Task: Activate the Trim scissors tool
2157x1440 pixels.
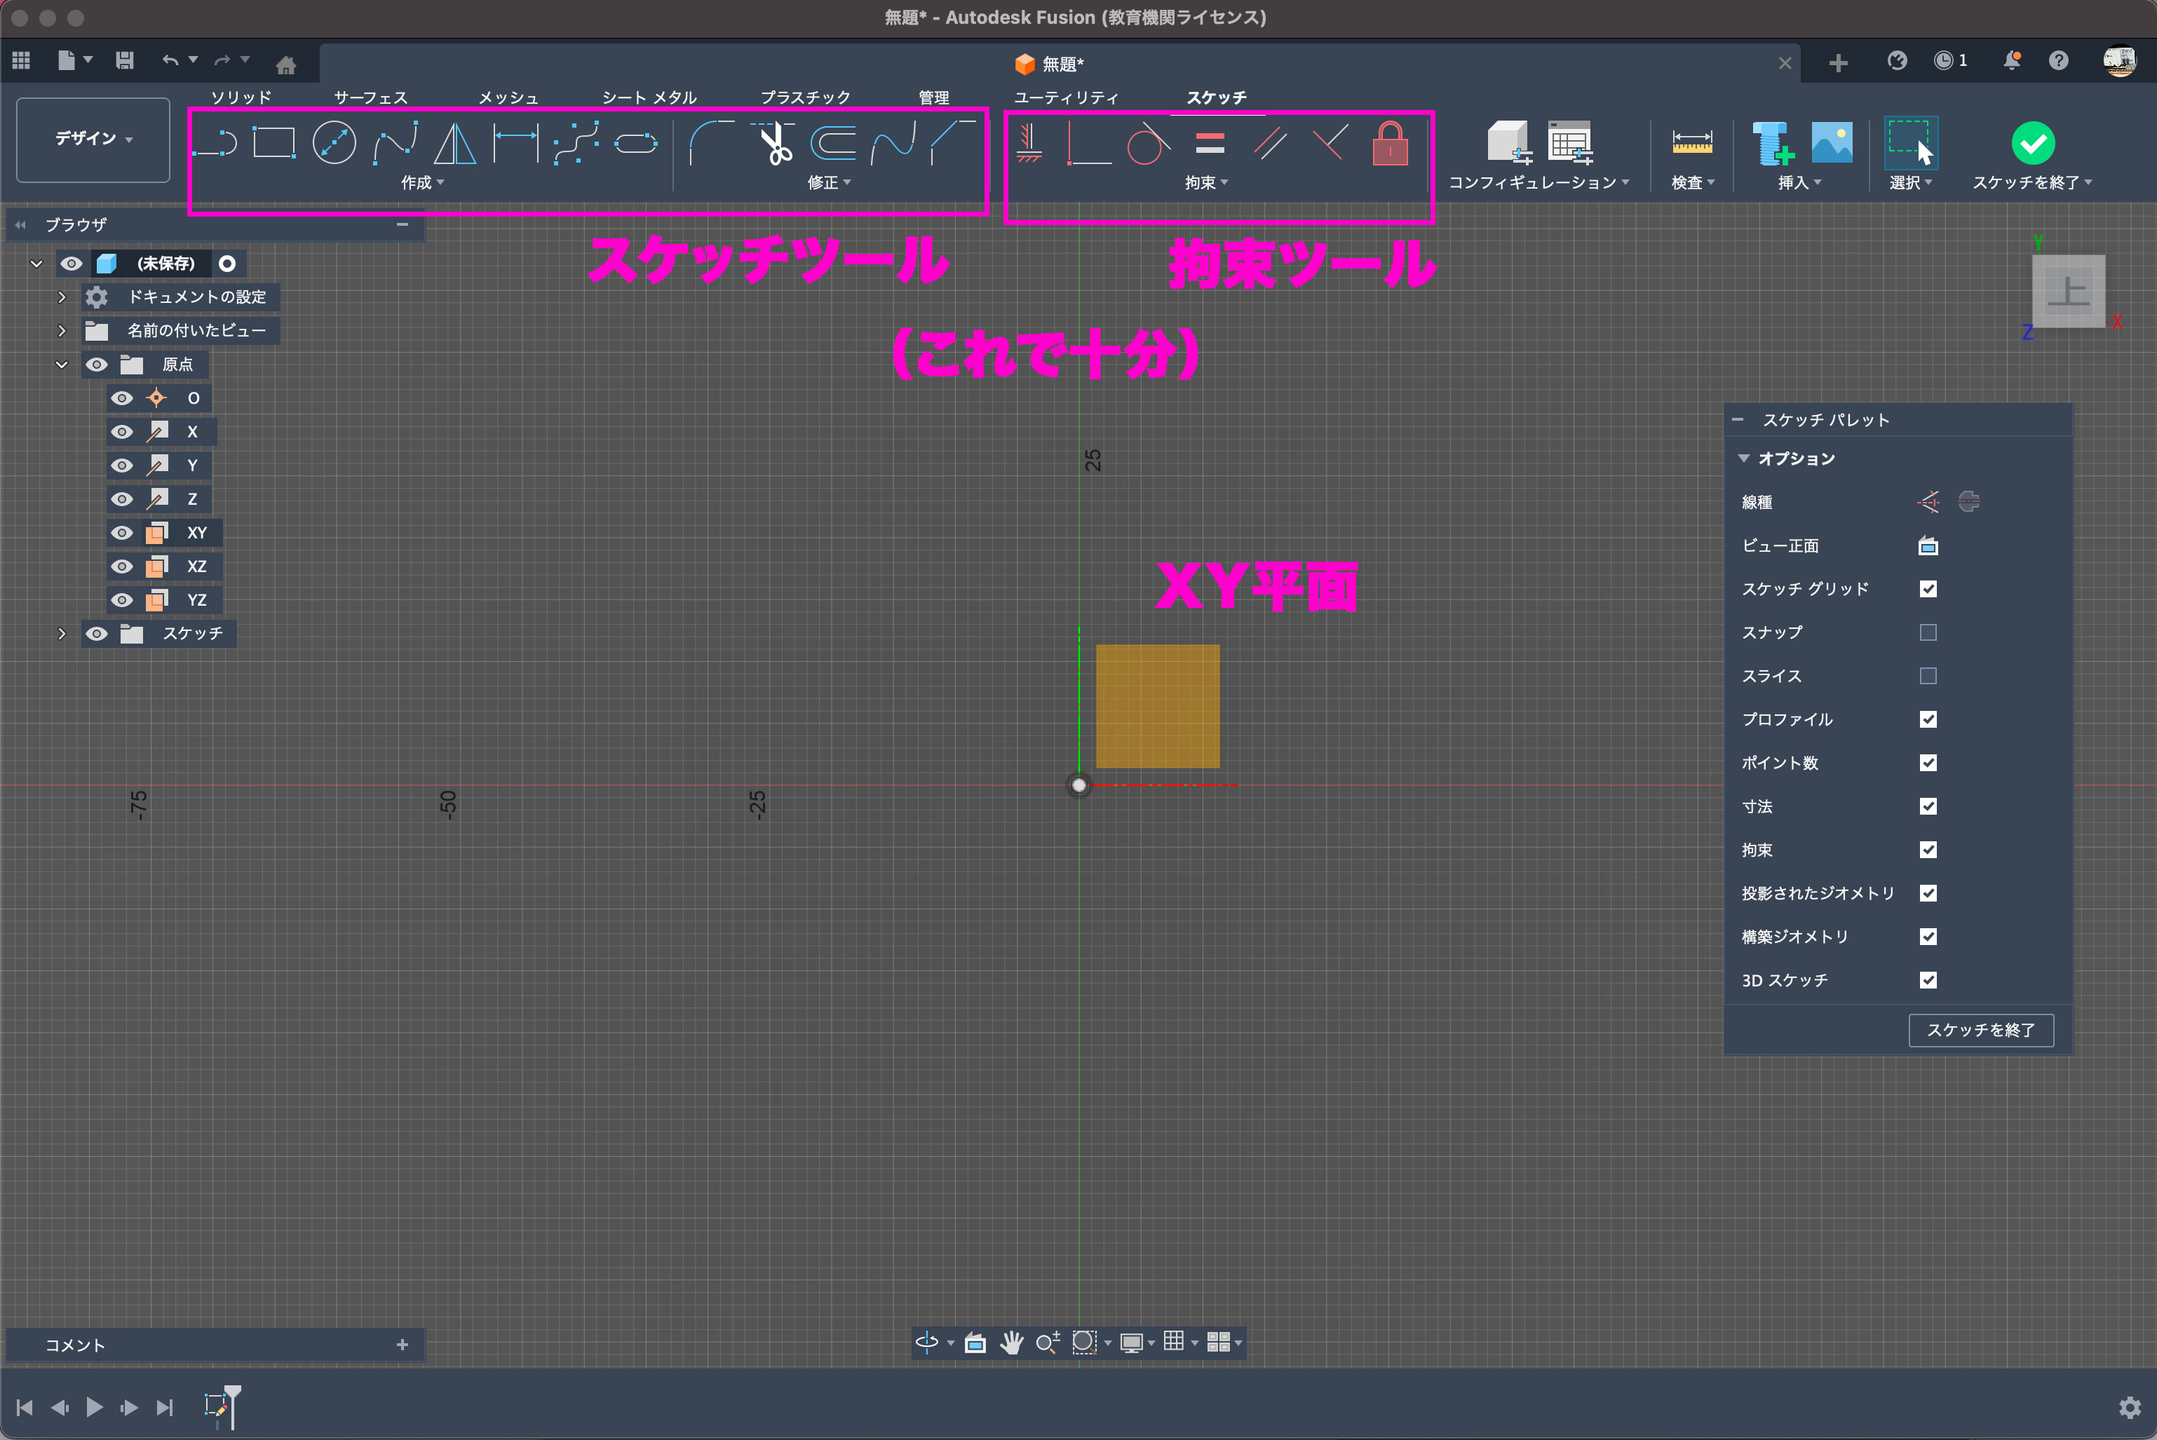Action: pyautogui.click(x=776, y=142)
